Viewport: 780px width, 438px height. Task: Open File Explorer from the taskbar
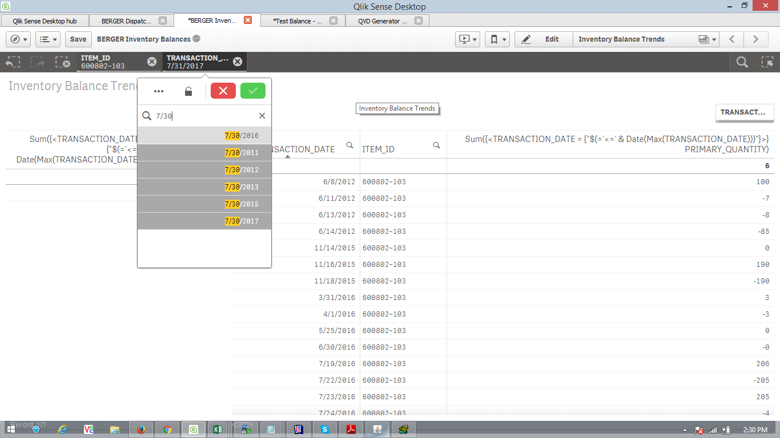pyautogui.click(x=115, y=429)
